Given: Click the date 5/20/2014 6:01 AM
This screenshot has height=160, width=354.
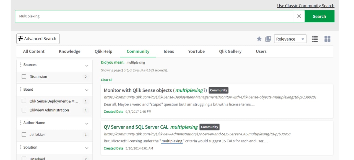Looking at the screenshot, I should (139, 148).
